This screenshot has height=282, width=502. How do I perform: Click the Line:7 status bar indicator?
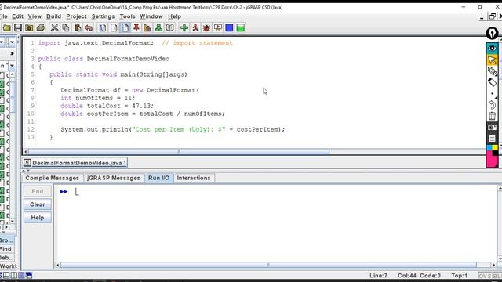(x=378, y=276)
